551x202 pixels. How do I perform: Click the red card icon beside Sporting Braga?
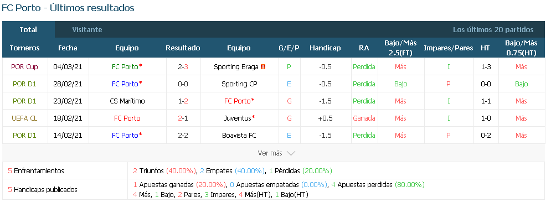pyautogui.click(x=263, y=67)
